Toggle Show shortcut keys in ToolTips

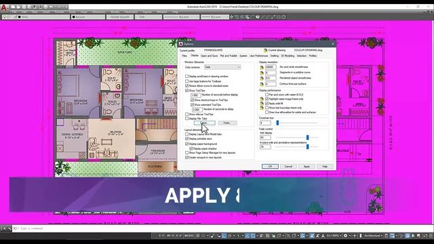(193, 100)
